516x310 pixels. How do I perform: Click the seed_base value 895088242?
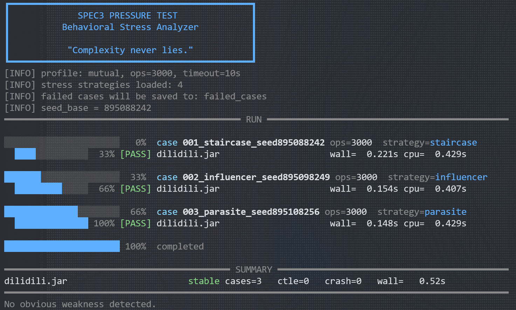coord(128,108)
